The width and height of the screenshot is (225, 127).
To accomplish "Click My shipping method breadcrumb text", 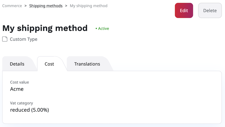I will pos(88,5).
